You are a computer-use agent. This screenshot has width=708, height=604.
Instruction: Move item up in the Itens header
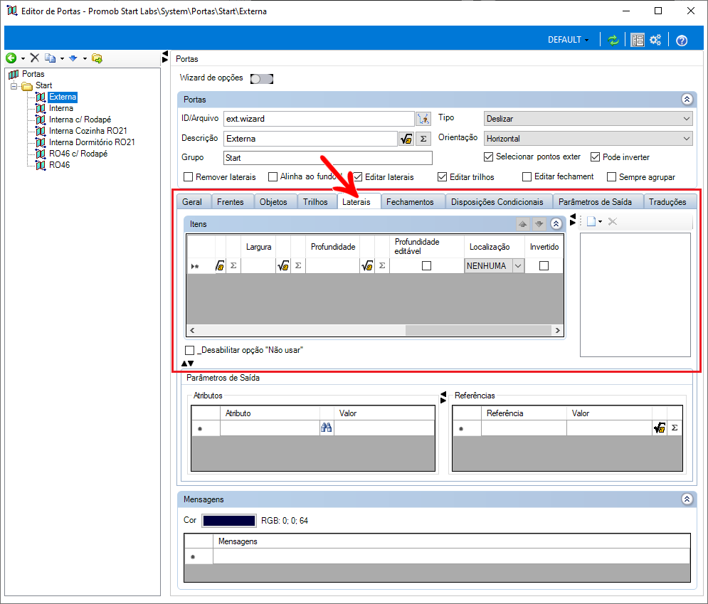pyautogui.click(x=522, y=224)
